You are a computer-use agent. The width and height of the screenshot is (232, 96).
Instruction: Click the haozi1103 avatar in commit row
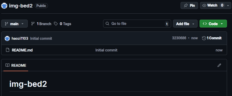(x=7, y=38)
